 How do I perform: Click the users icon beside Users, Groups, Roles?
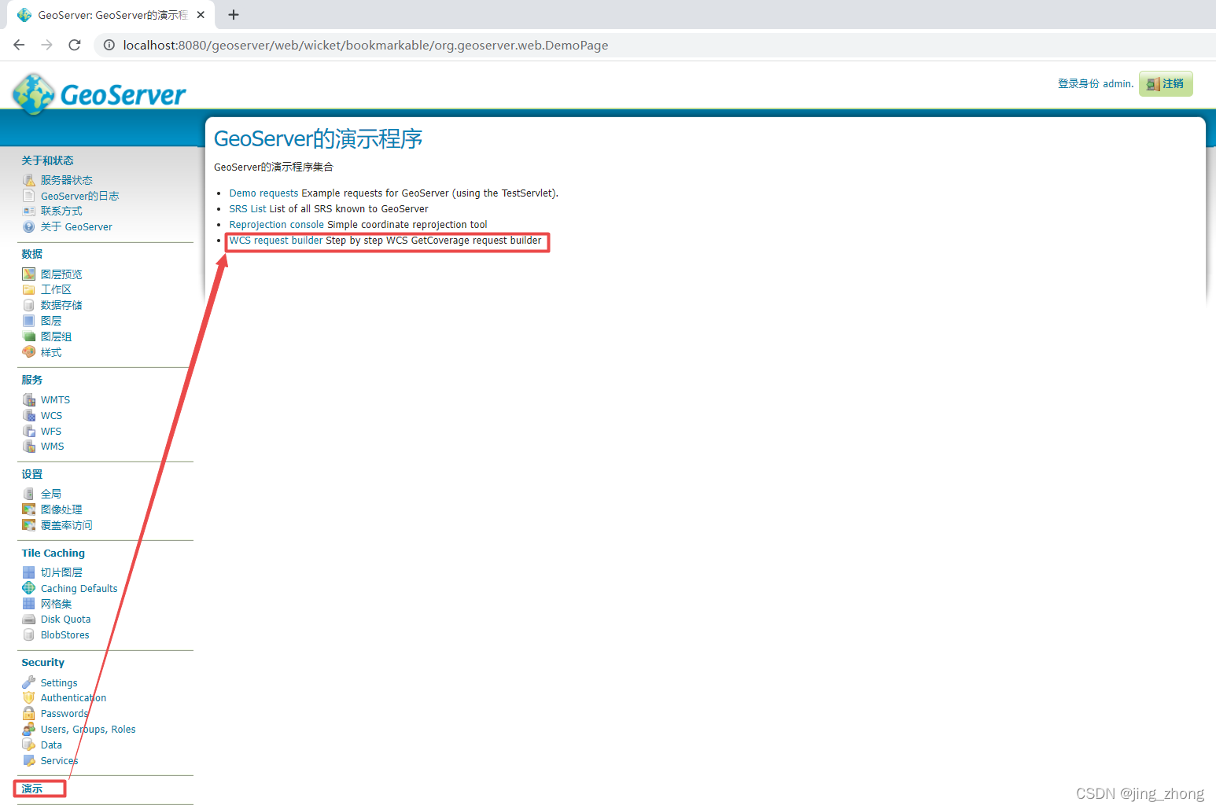29,729
